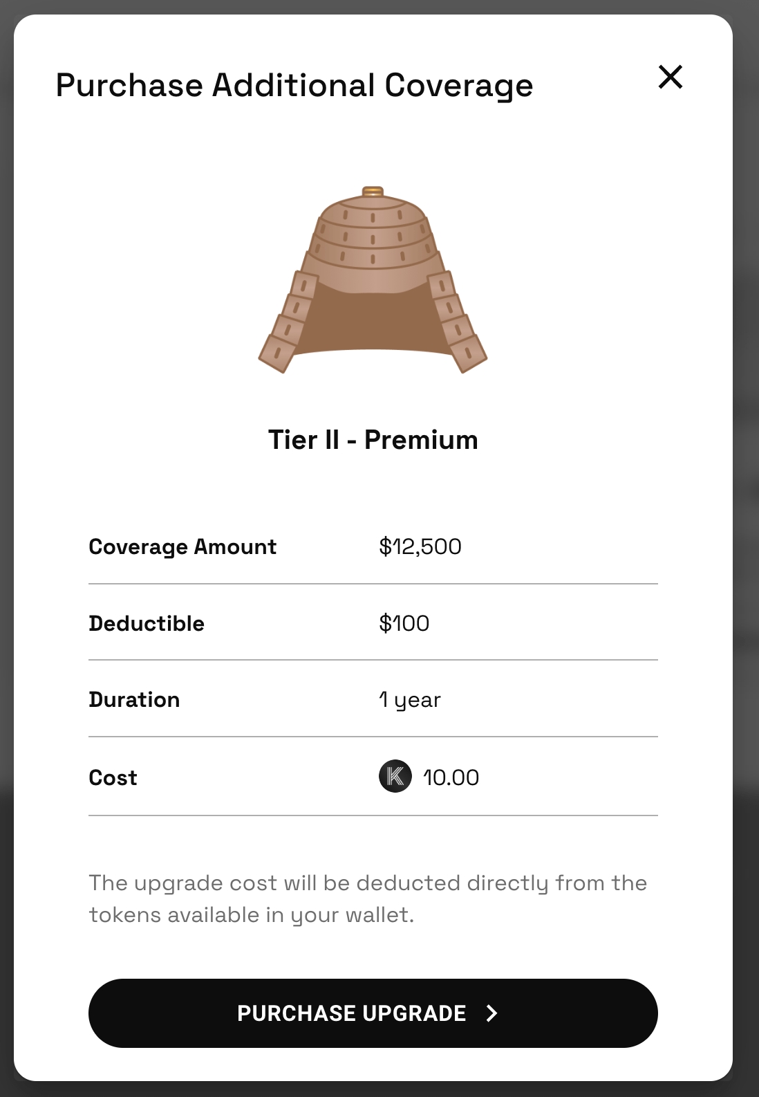Click the Duration label

click(x=134, y=699)
